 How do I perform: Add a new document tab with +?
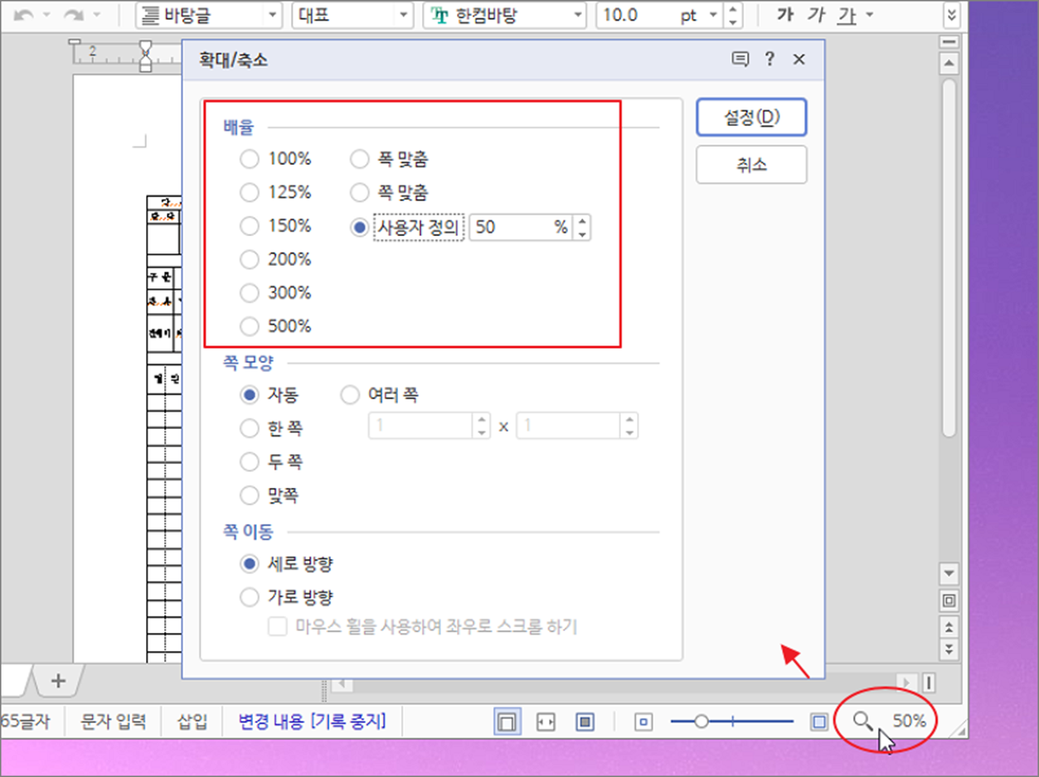[x=58, y=680]
